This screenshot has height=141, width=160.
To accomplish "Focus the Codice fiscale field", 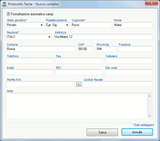I will pyautogui.click(x=118, y=84).
